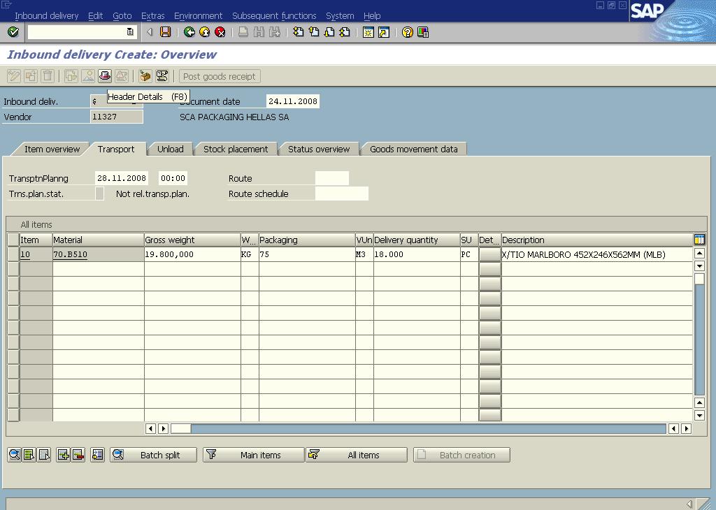Click the select-all corner box of items table

13,240
